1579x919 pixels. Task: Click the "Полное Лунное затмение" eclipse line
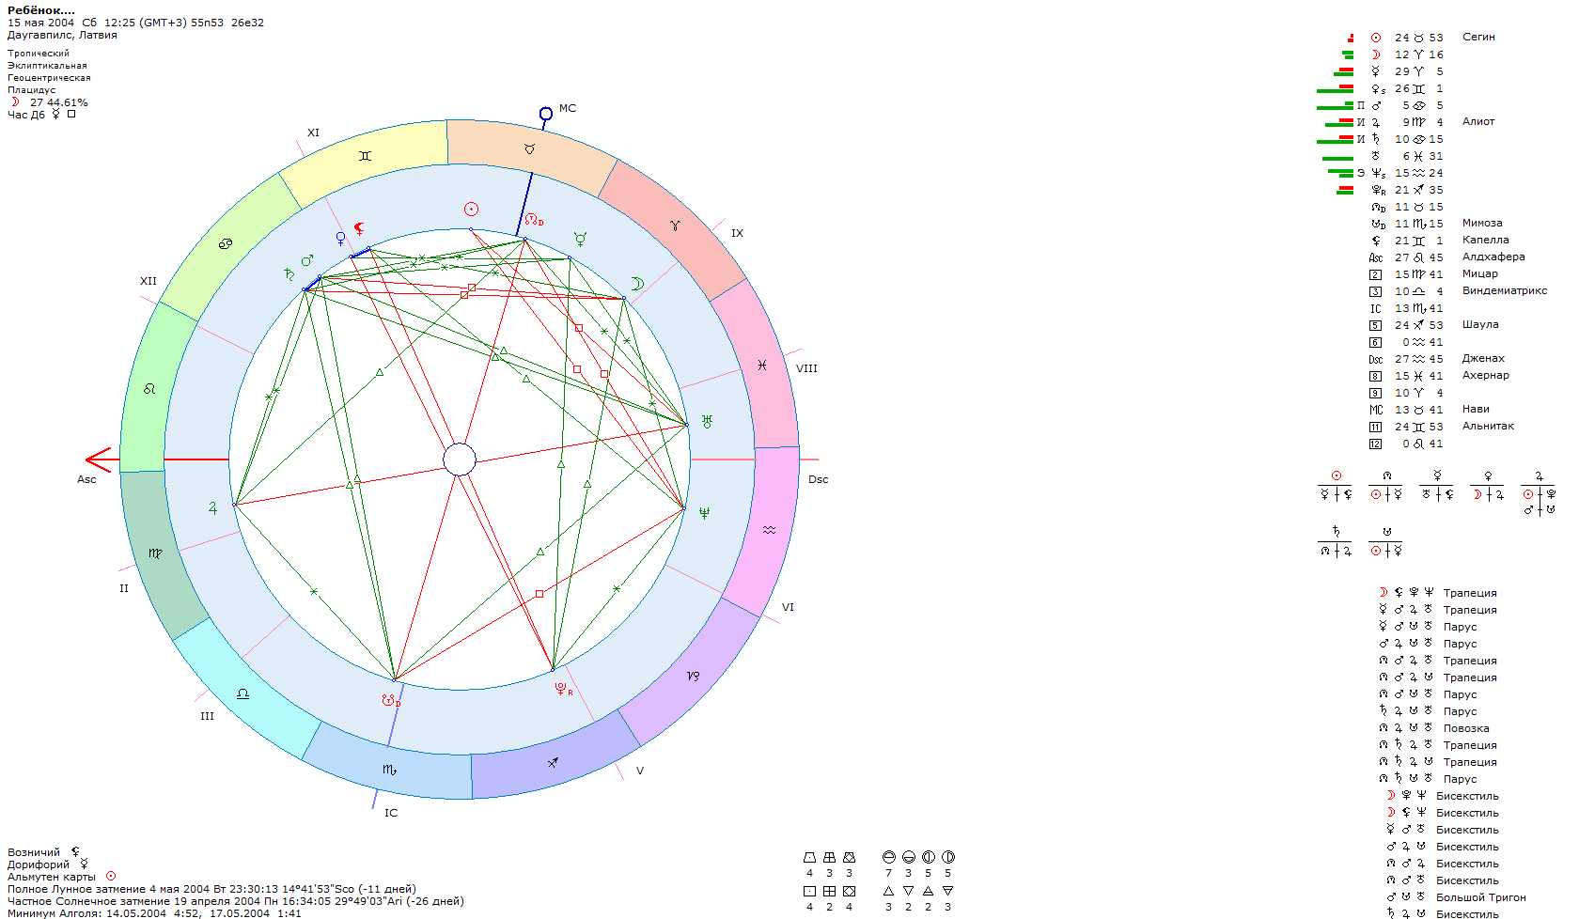pyautogui.click(x=211, y=889)
